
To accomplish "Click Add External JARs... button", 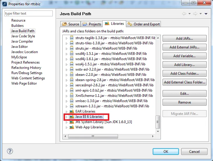I will (184, 47).
